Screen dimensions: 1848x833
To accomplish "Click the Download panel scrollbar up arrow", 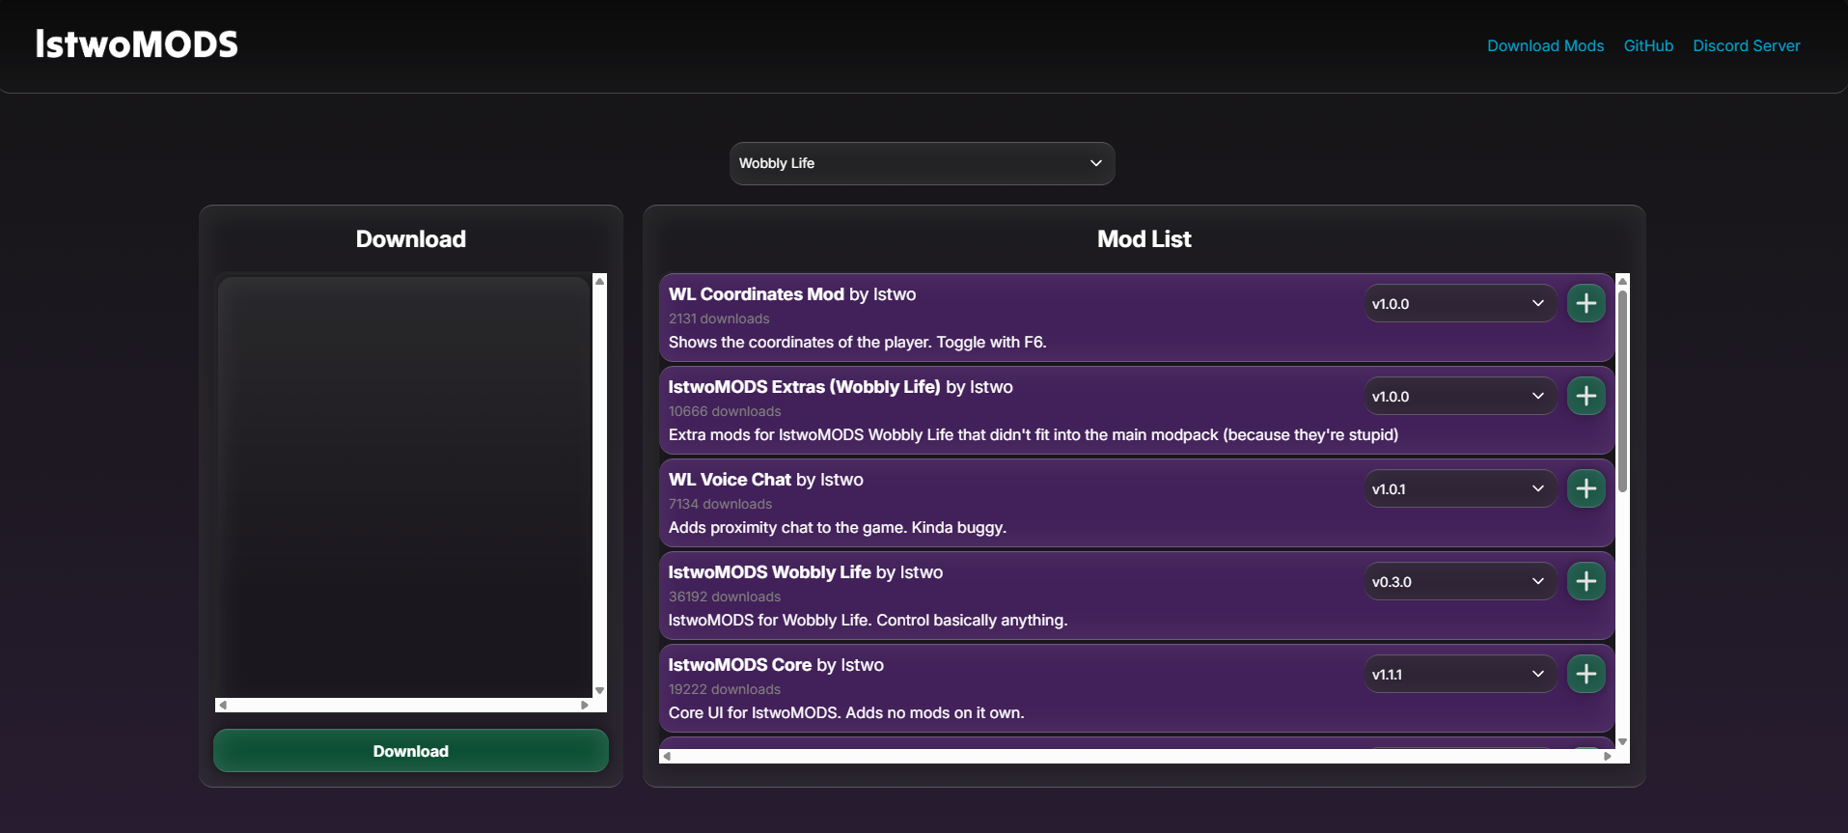I will (x=599, y=281).
